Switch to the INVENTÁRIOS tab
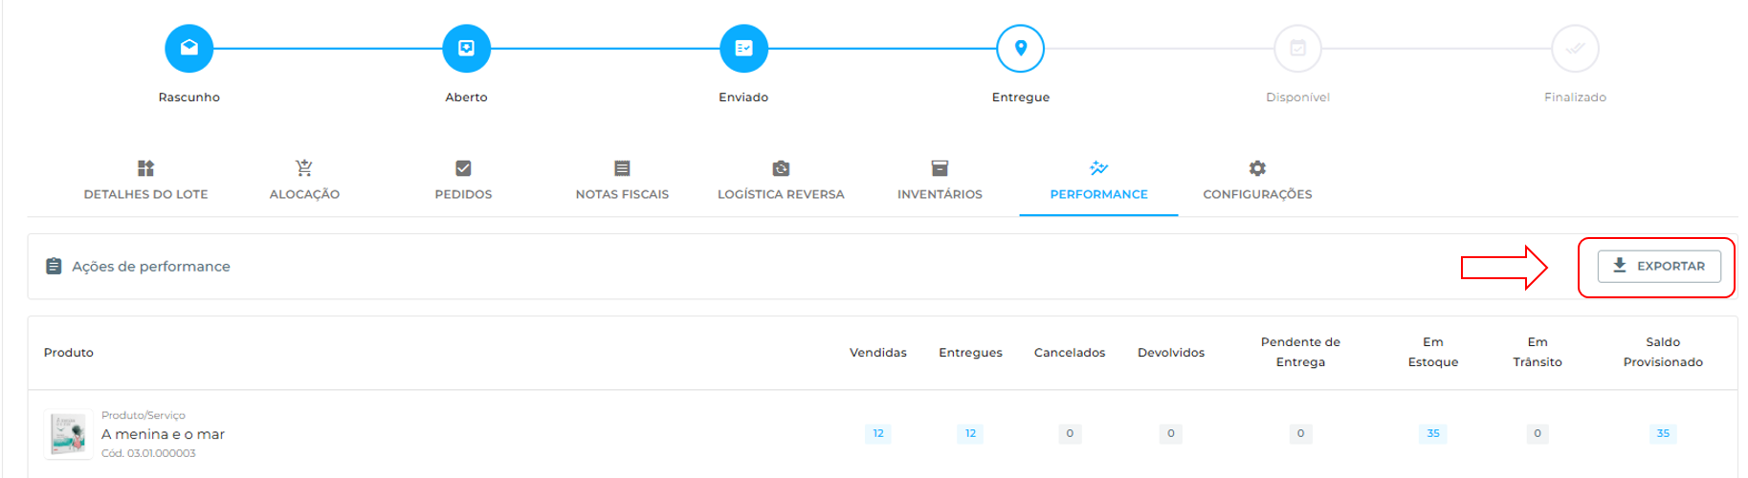The width and height of the screenshot is (1748, 478). click(940, 194)
